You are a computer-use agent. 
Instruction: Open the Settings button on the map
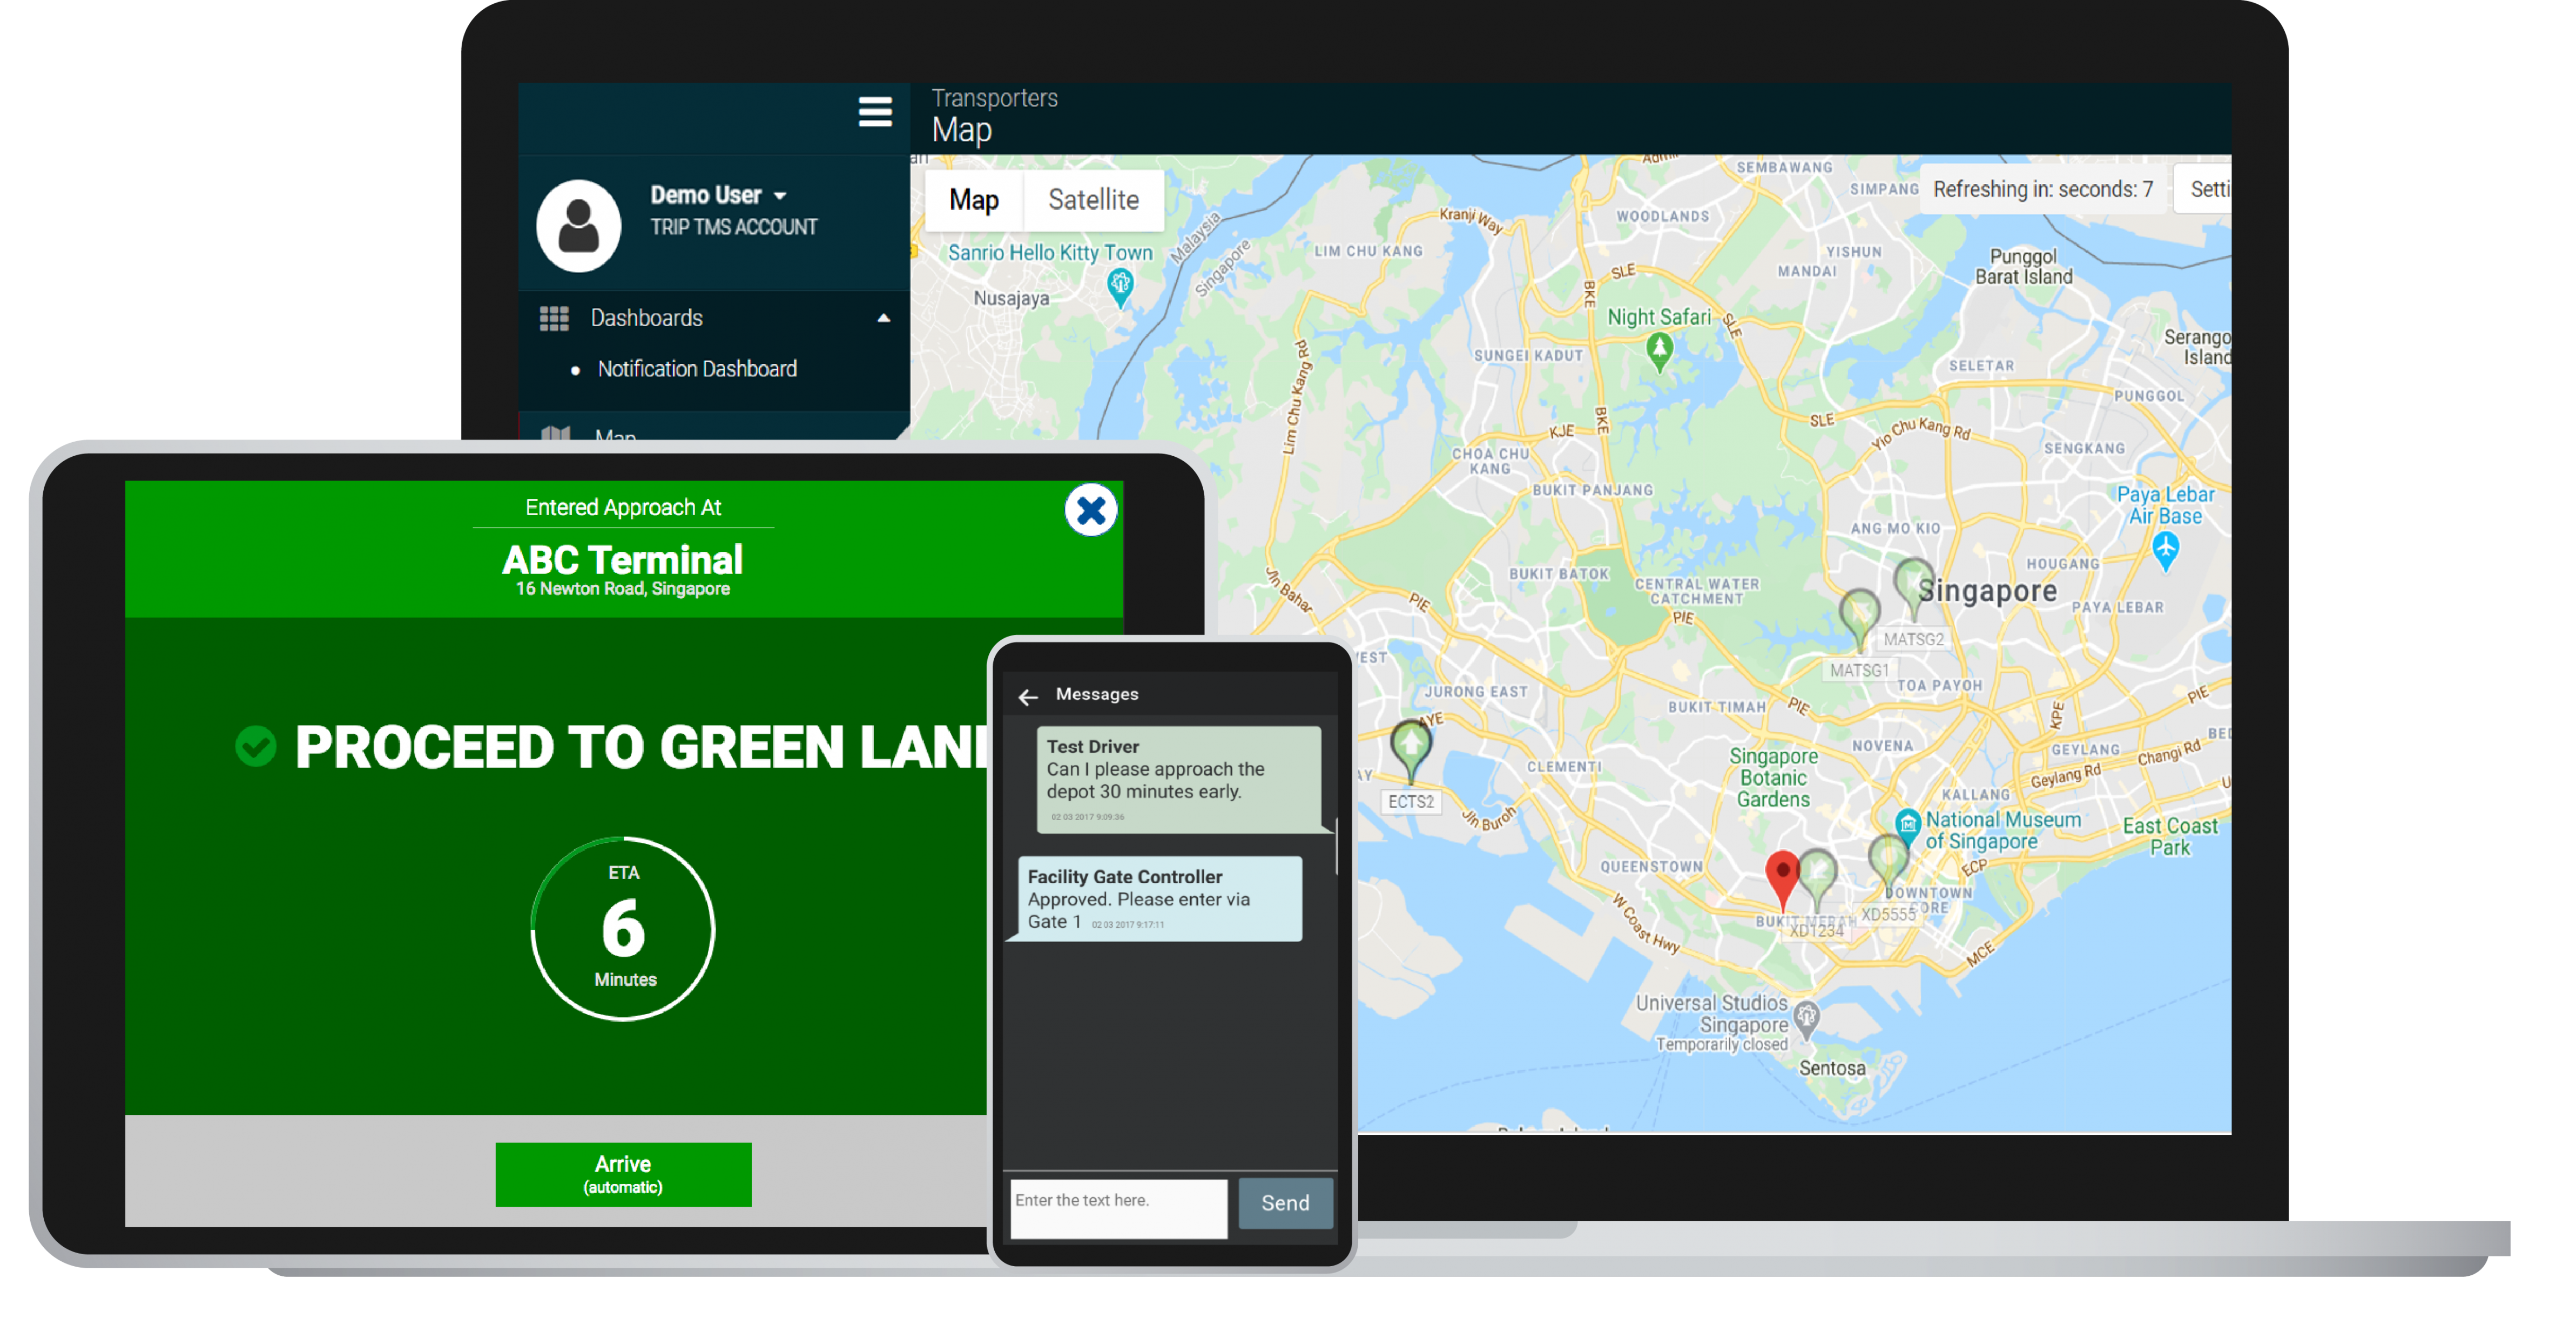(2204, 189)
